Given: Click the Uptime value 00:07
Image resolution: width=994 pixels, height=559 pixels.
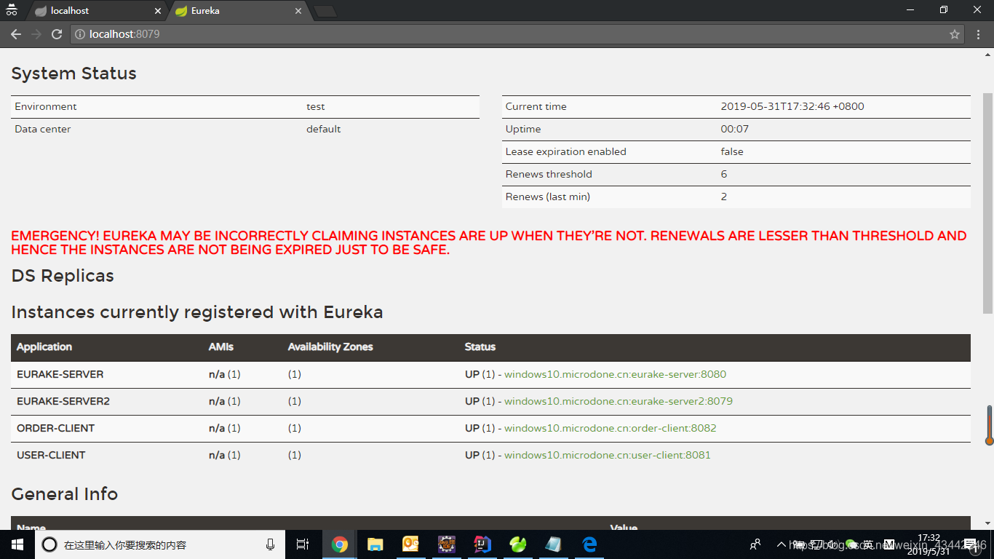Looking at the screenshot, I should click(735, 129).
